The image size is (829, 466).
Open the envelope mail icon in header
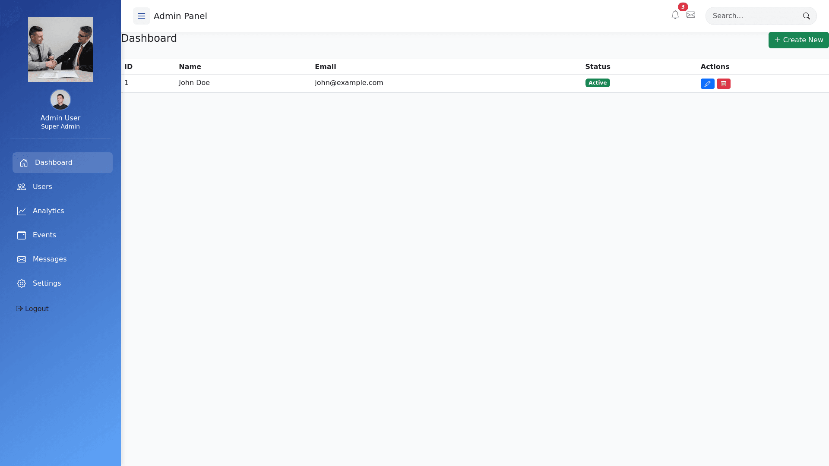pos(691,15)
